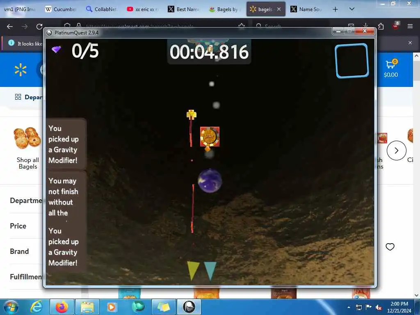Expand the Departments filter section

pos(26,201)
